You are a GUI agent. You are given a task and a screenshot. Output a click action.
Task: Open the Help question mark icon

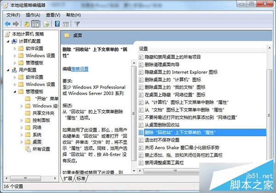57,24
